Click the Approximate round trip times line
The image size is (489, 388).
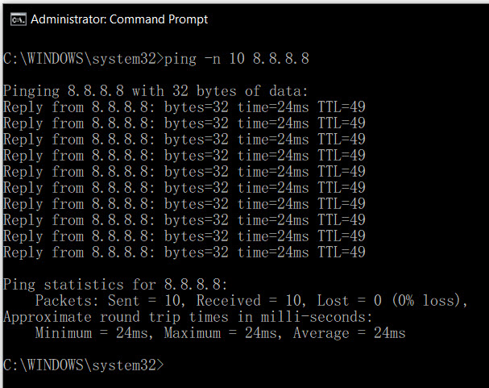tap(188, 317)
